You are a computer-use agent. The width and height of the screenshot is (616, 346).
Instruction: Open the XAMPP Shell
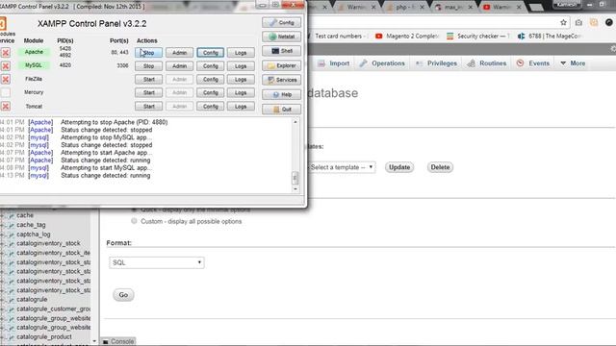point(281,51)
